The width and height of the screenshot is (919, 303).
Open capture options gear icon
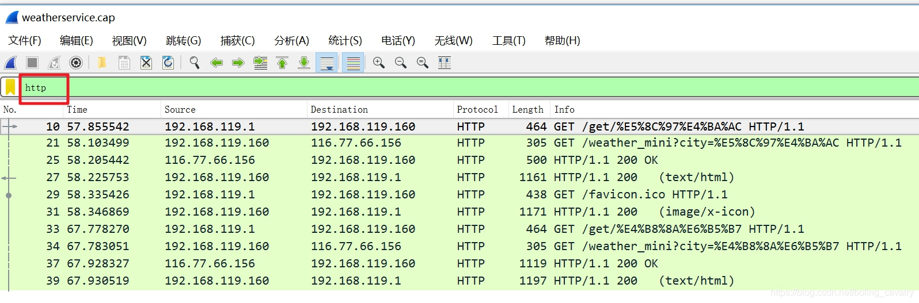[75, 63]
